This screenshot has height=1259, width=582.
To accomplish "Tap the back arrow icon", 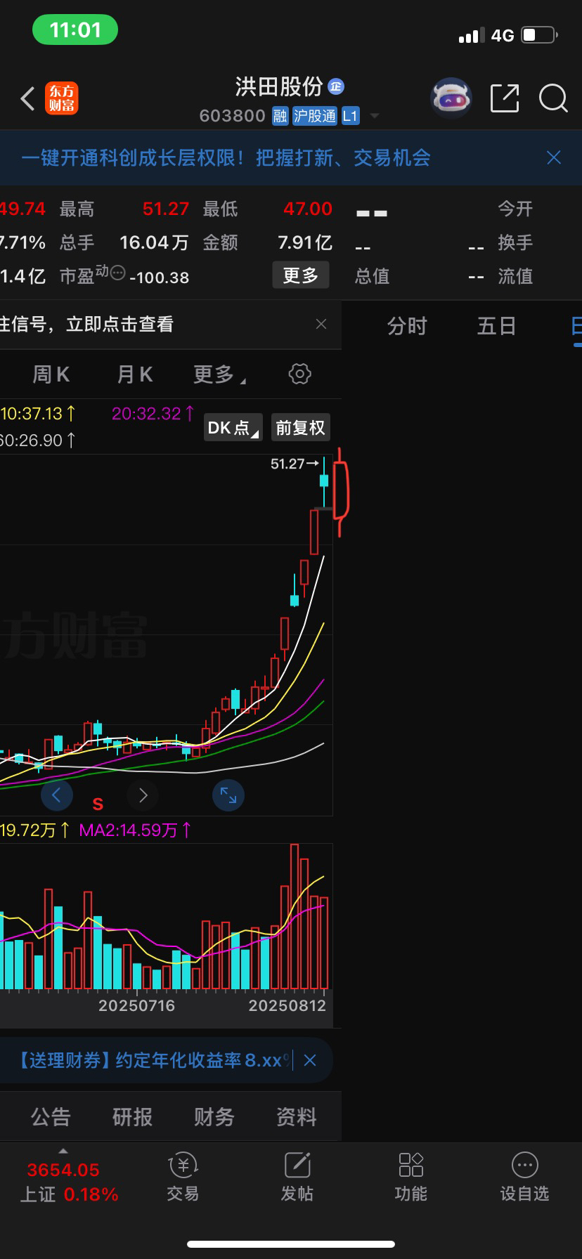I will pyautogui.click(x=27, y=99).
